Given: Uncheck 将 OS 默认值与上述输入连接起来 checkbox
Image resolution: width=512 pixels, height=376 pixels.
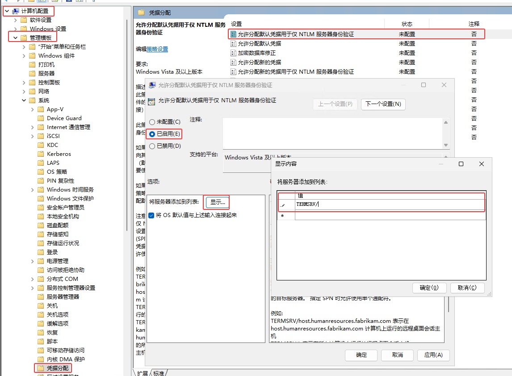Looking at the screenshot, I should click(x=151, y=215).
